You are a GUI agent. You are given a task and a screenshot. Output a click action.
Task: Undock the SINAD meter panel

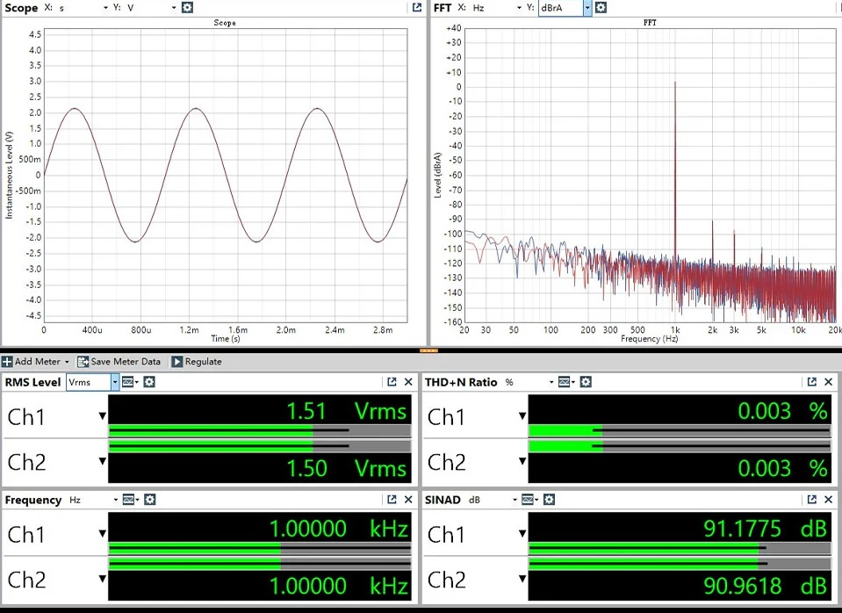(812, 500)
